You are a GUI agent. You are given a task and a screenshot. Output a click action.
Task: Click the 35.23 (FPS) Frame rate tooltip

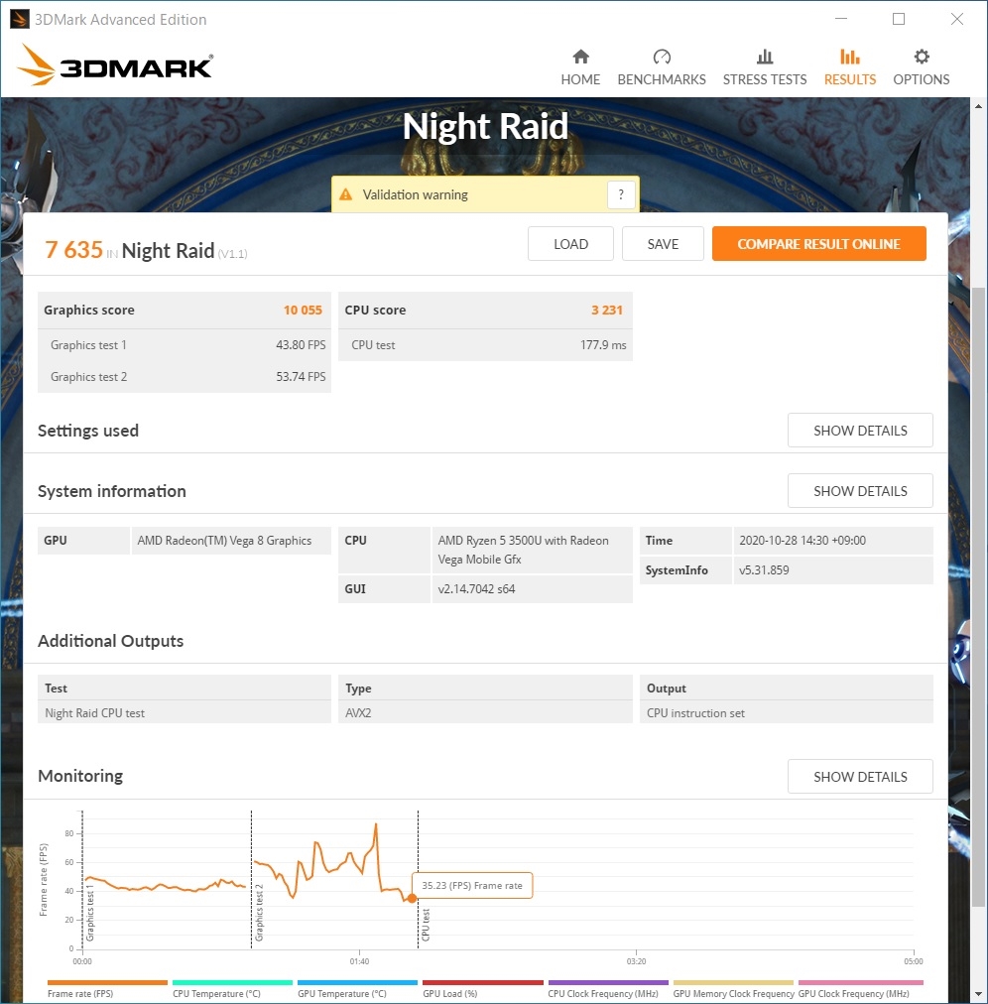tap(472, 886)
